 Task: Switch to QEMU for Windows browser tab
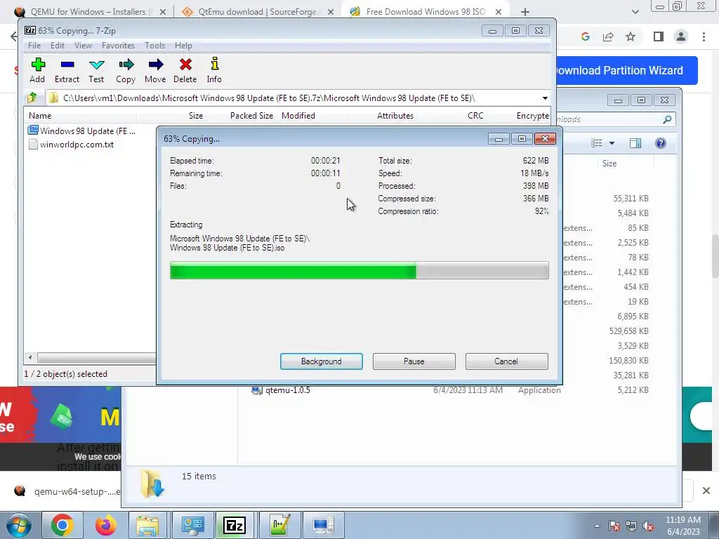pos(92,11)
